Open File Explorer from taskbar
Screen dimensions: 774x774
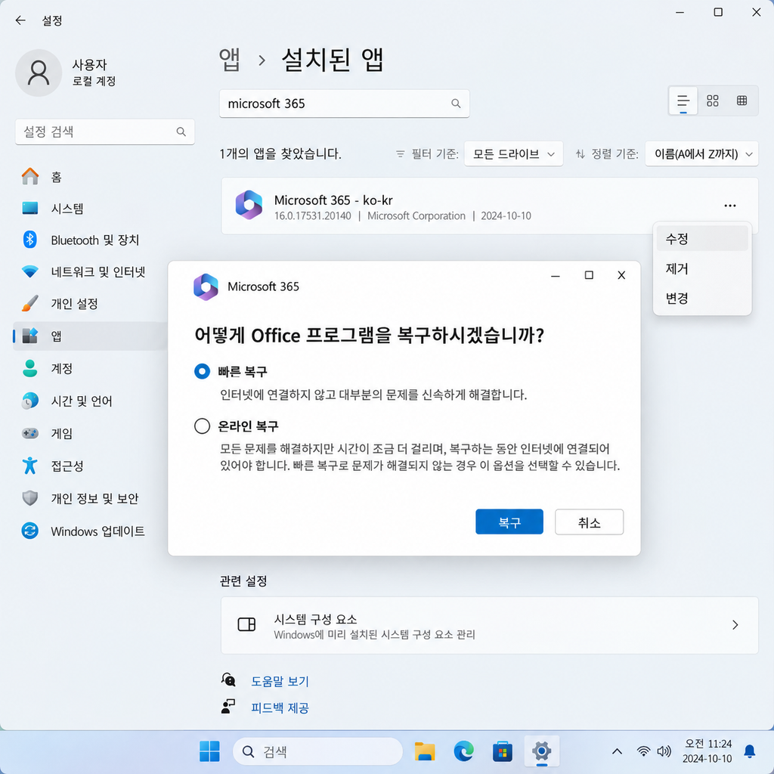coord(425,751)
